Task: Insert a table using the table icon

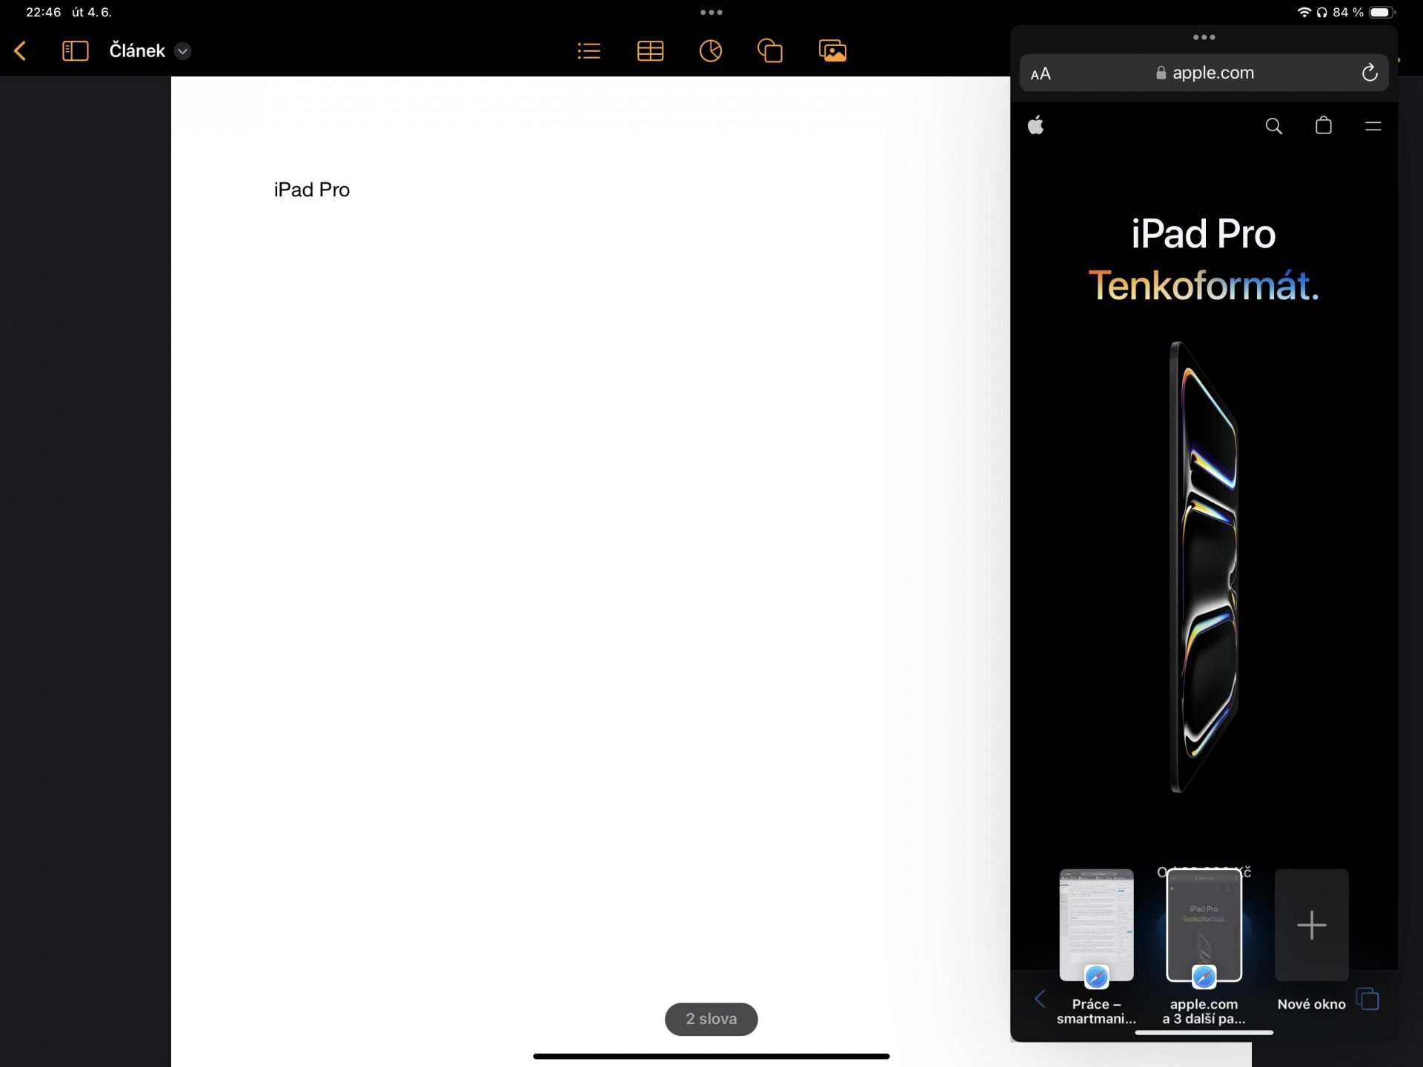Action: [650, 51]
